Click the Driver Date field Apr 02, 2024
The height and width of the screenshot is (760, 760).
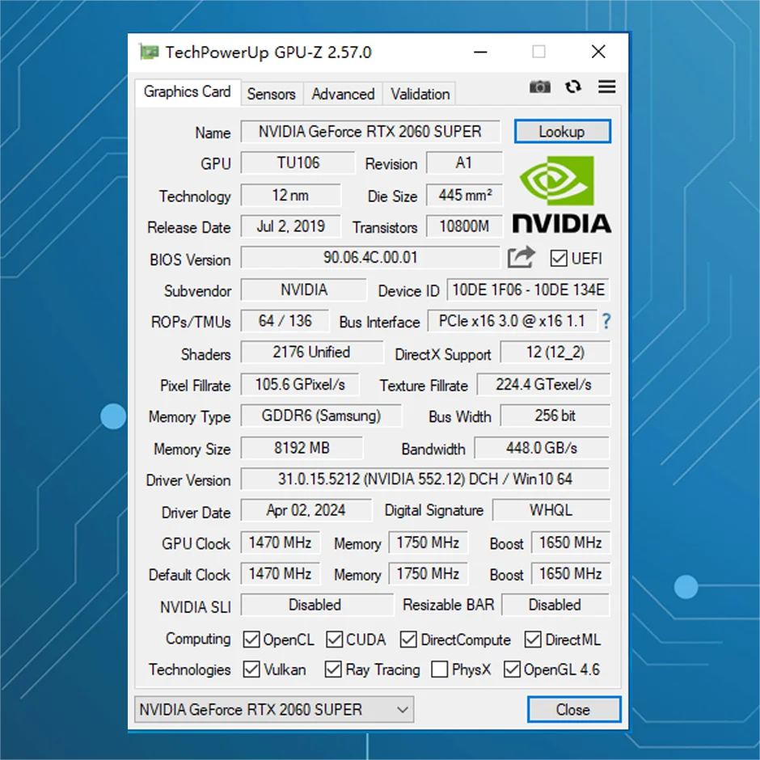click(x=306, y=510)
